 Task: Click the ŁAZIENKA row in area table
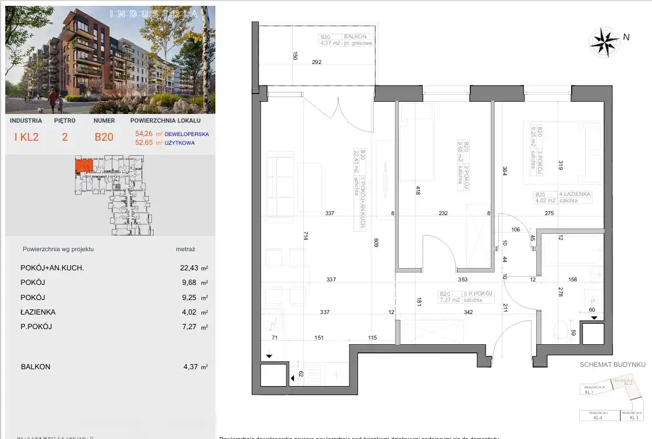(114, 312)
